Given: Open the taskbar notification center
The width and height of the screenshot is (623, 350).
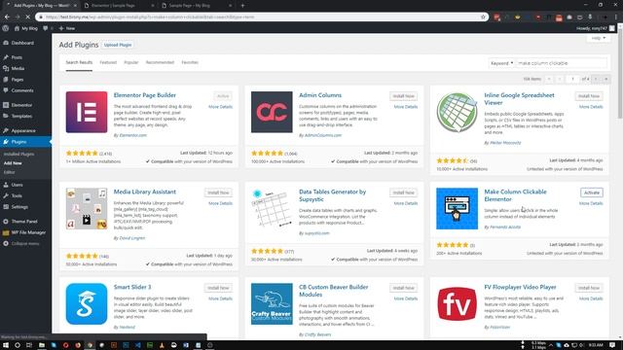Looking at the screenshot, I should click(612, 345).
